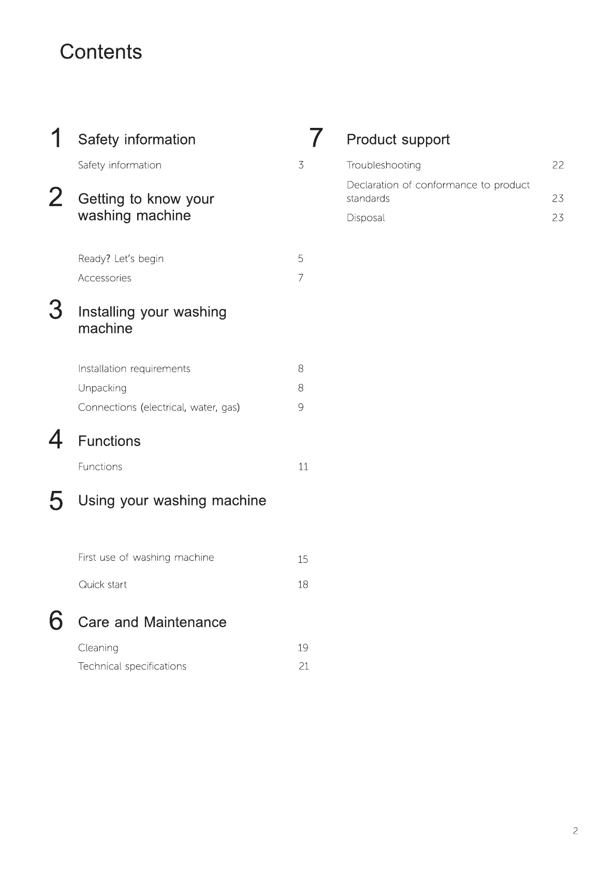Open the Quick start entry
This screenshot has height=871, width=616.
click(x=102, y=585)
